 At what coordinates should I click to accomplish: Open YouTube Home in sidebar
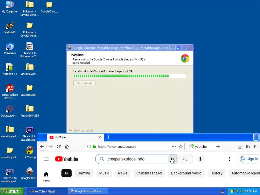click(46, 177)
